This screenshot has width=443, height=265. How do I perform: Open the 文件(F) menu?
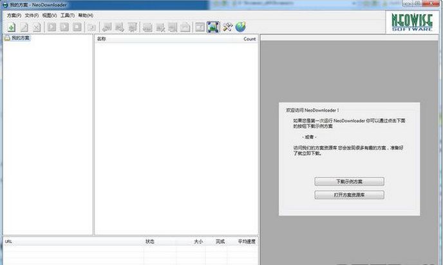(32, 15)
